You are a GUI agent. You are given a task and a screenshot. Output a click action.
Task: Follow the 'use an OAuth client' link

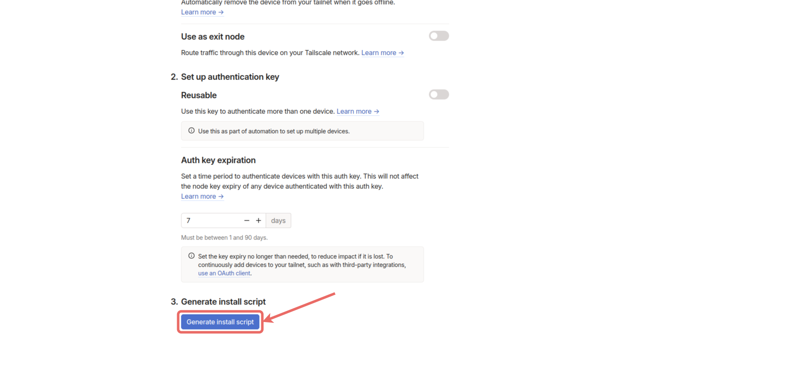pyautogui.click(x=224, y=273)
